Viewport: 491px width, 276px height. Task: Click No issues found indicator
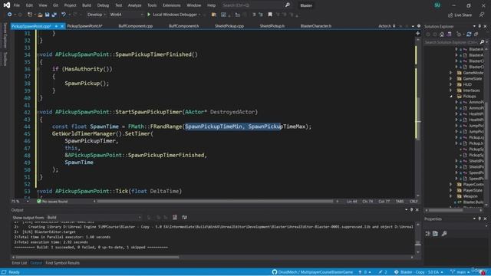click(x=52, y=201)
